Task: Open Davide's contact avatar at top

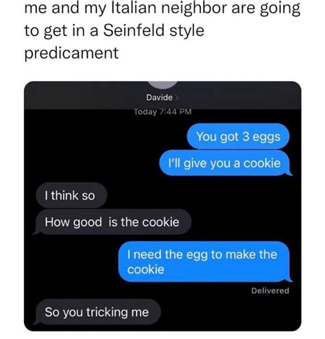Action: 162,84
